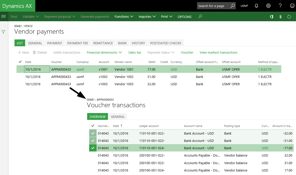Viewport: 296px width, 175px height.
Task: Open in Microsoft Office icon
Action: 272,17
